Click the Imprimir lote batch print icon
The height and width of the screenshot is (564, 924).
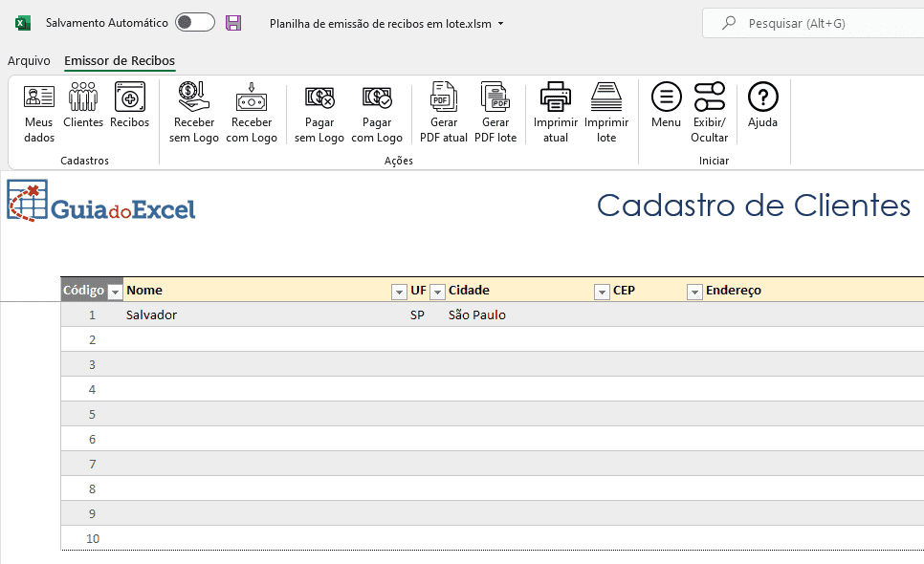click(606, 111)
